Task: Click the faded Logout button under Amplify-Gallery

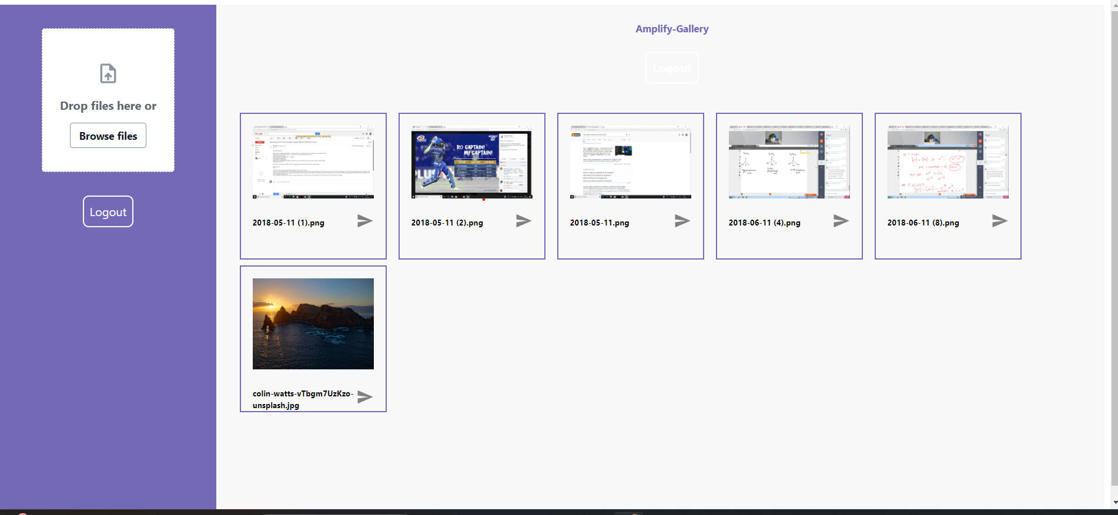Action: 672,68
